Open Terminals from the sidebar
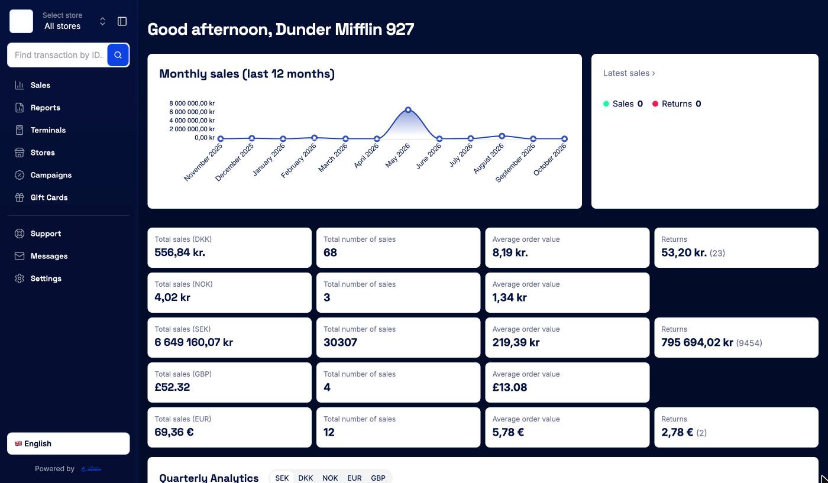The image size is (828, 483). click(69, 130)
